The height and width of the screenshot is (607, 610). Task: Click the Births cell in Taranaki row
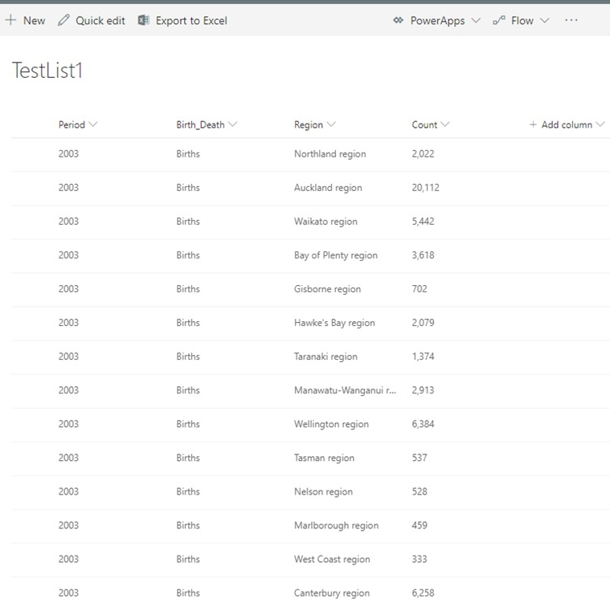click(188, 356)
